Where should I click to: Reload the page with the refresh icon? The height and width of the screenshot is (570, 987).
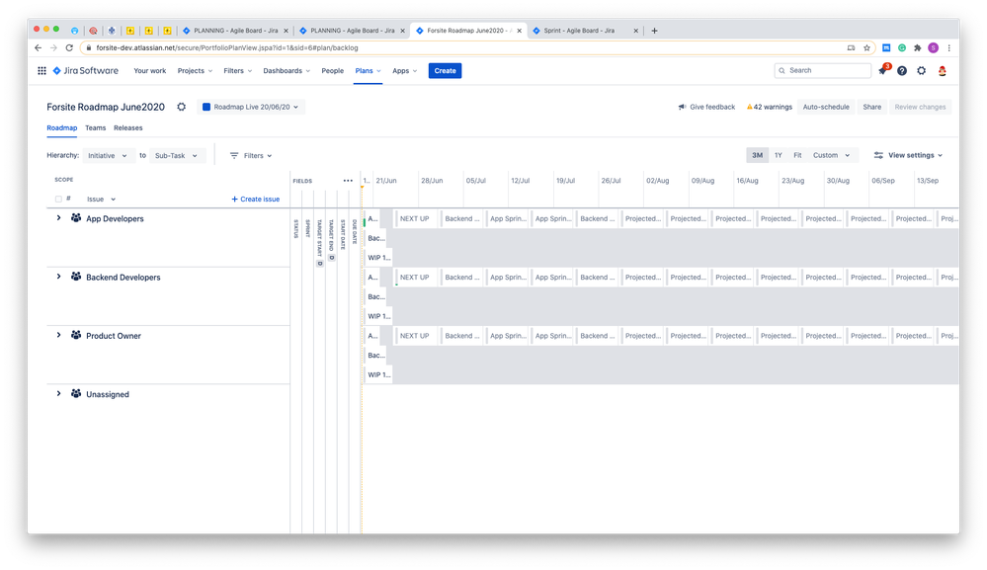[x=69, y=47]
